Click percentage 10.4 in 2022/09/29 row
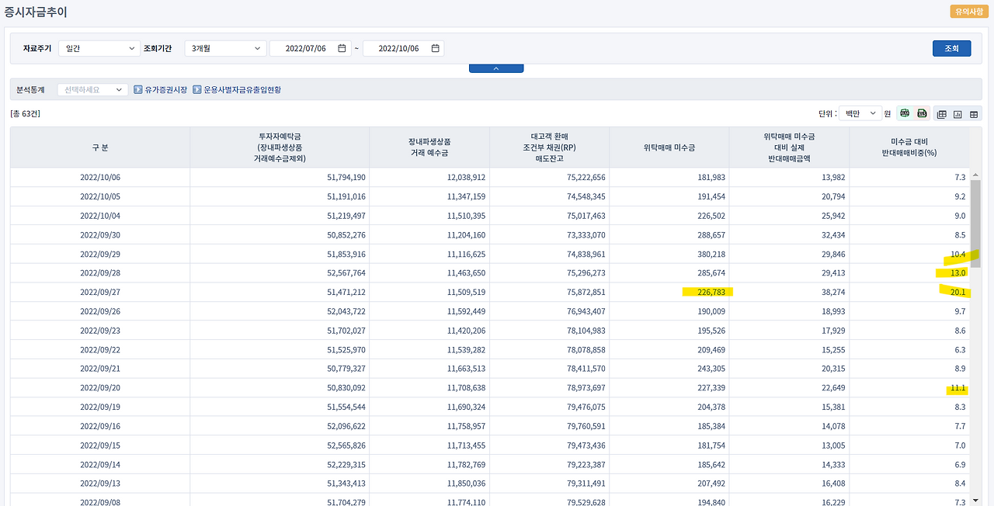Viewport: 994px width, 506px height. (x=958, y=255)
